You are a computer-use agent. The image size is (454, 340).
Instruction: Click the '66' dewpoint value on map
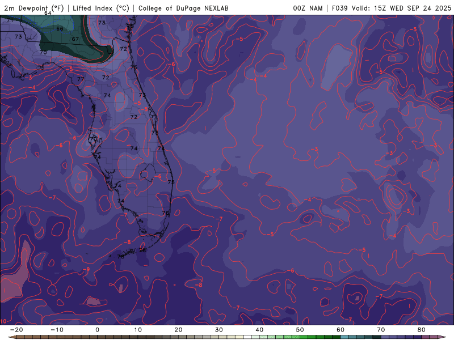pos(60,29)
